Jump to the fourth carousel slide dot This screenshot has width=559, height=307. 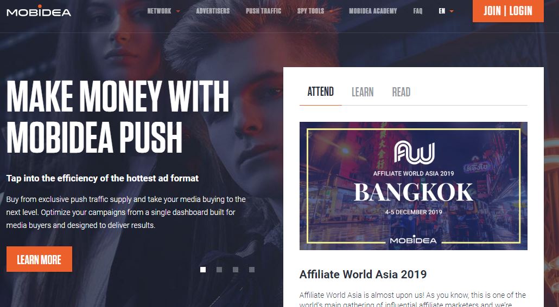point(252,270)
